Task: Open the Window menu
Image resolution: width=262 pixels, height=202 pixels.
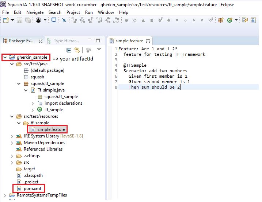Action: tap(106, 12)
